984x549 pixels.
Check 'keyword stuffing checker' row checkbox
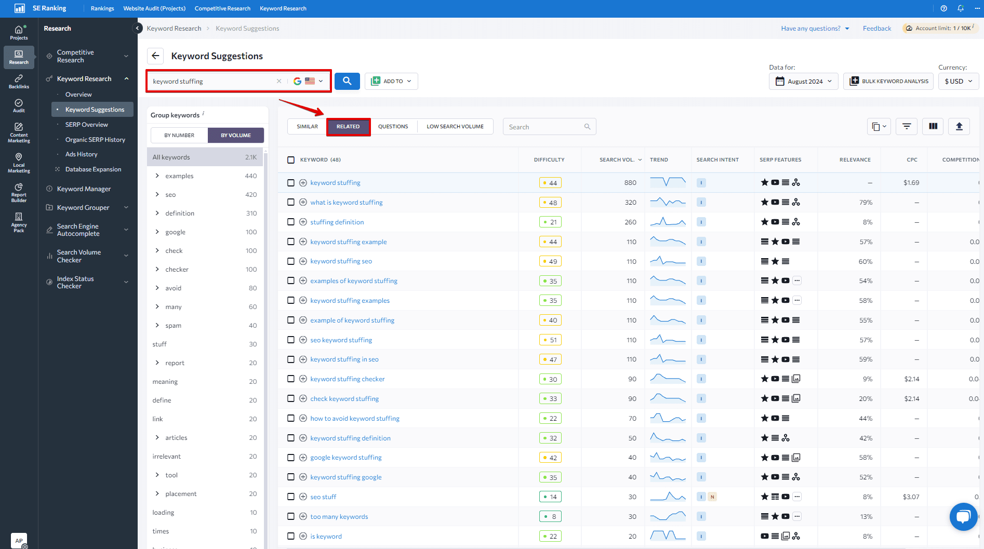click(291, 379)
